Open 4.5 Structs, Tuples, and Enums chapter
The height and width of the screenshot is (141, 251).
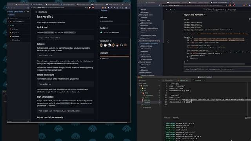point(149,28)
